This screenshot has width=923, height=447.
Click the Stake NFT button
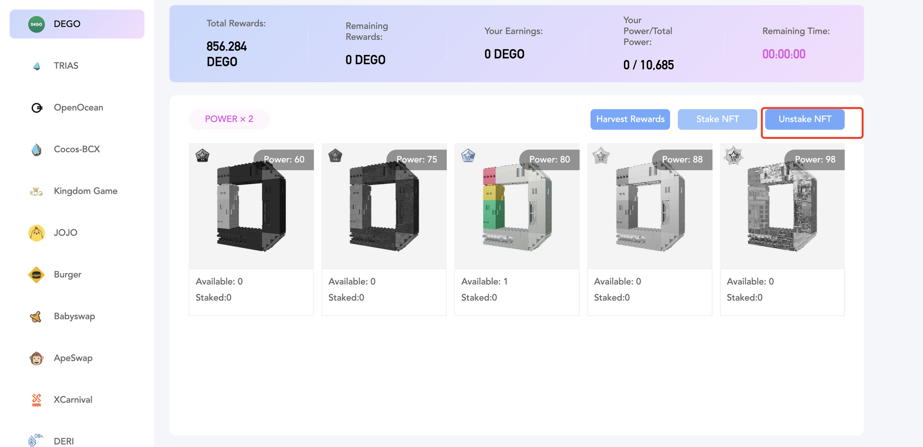pyautogui.click(x=717, y=119)
